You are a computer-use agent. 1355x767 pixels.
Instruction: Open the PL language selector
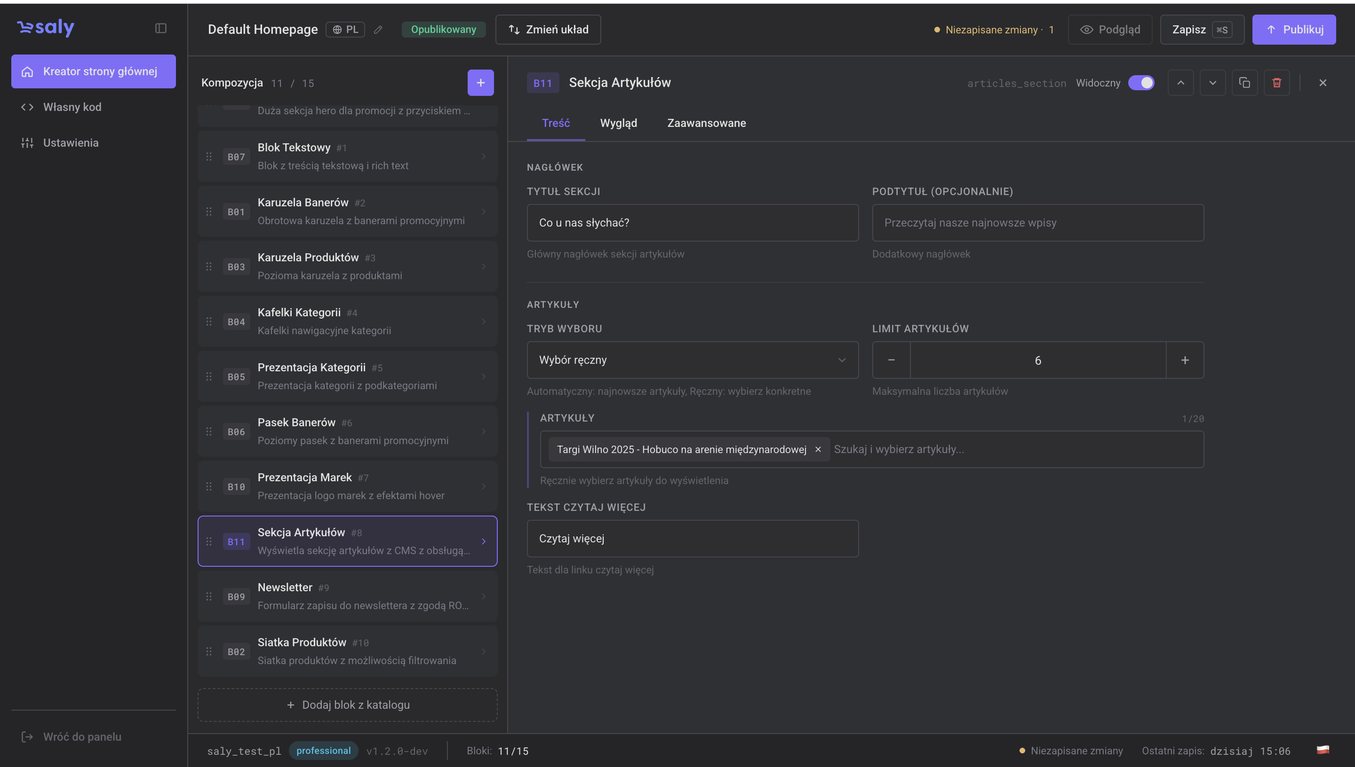tap(345, 30)
